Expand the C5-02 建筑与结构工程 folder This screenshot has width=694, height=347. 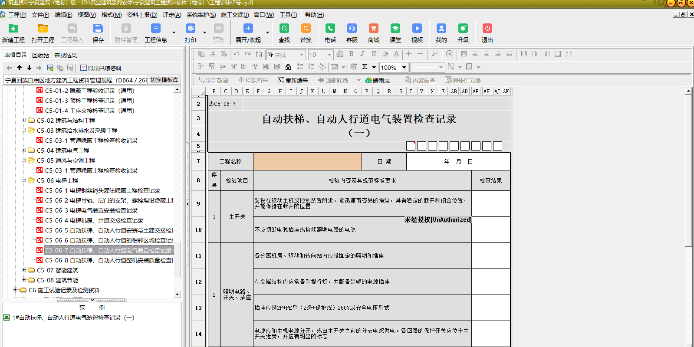click(24, 120)
